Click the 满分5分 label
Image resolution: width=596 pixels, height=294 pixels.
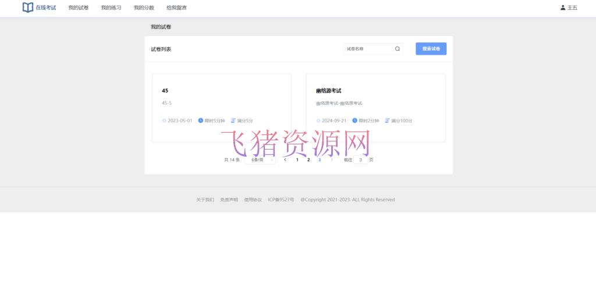(x=245, y=121)
